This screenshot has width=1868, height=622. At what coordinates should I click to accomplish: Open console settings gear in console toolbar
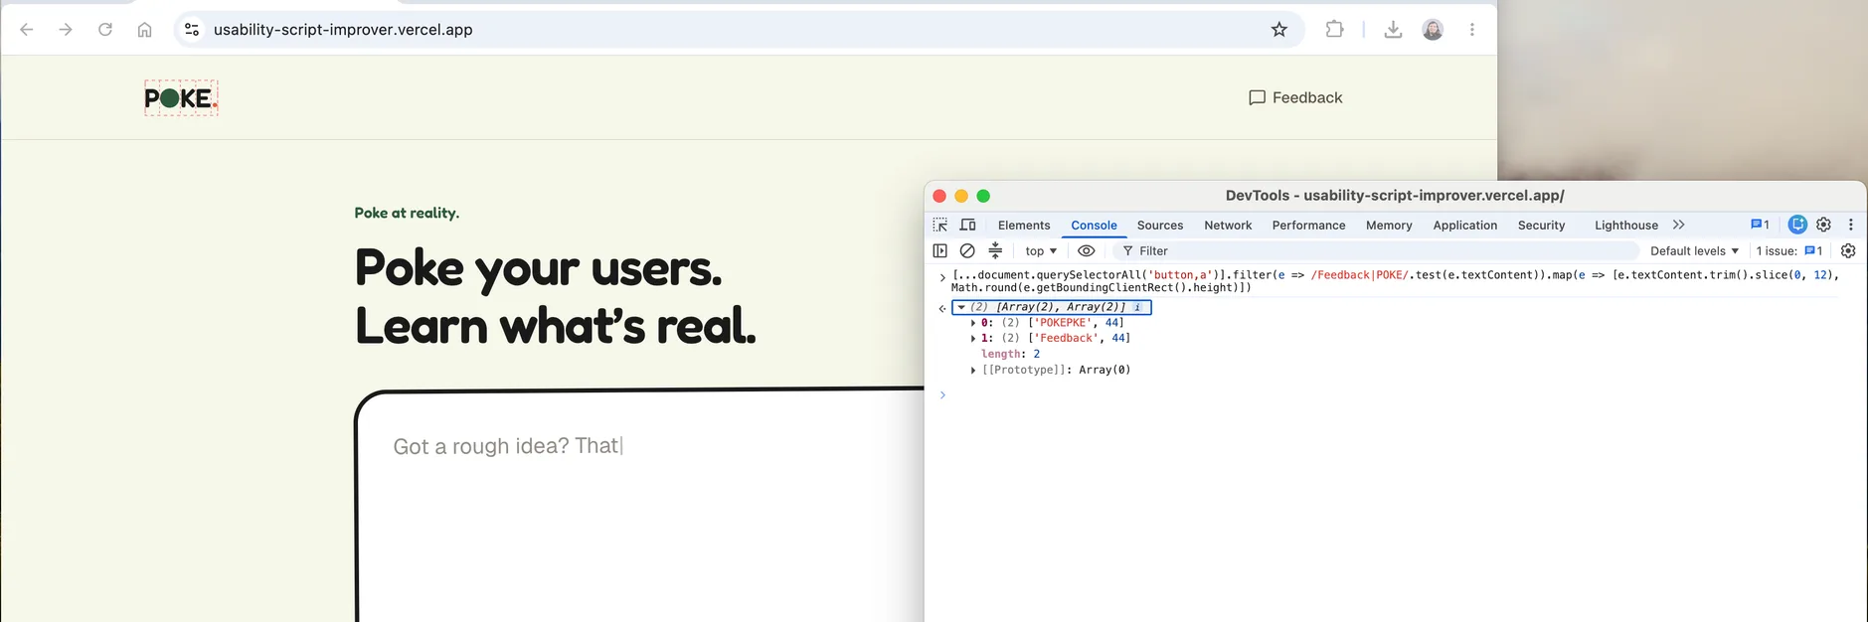click(1848, 251)
